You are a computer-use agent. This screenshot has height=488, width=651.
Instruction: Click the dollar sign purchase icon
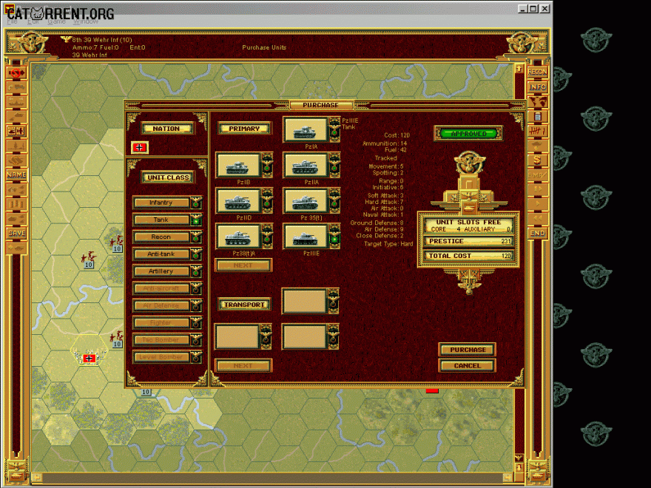coord(537,160)
